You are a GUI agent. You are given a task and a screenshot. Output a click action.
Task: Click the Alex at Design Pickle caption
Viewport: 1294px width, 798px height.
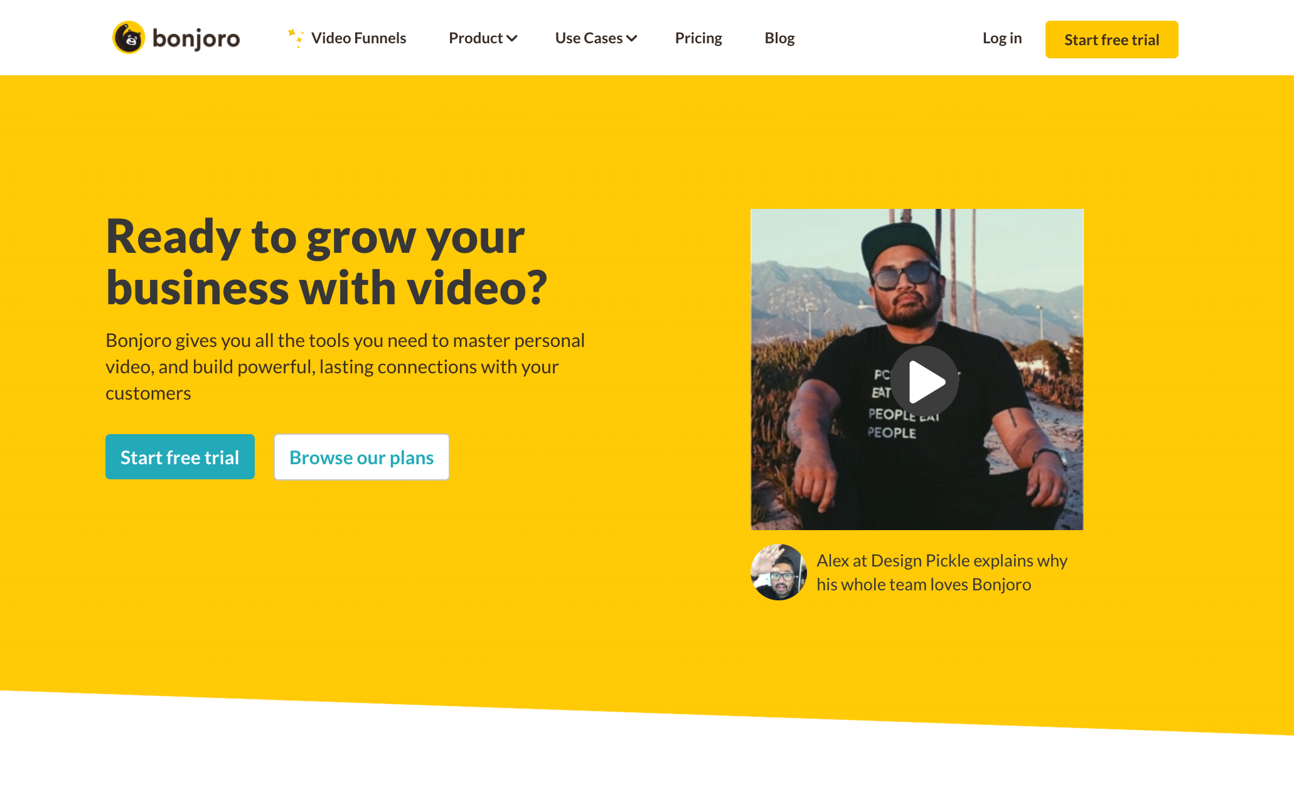941,572
